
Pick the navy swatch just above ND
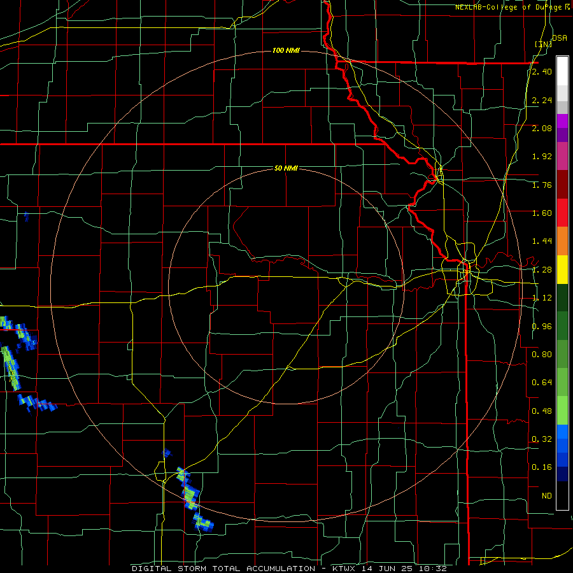pos(562,474)
